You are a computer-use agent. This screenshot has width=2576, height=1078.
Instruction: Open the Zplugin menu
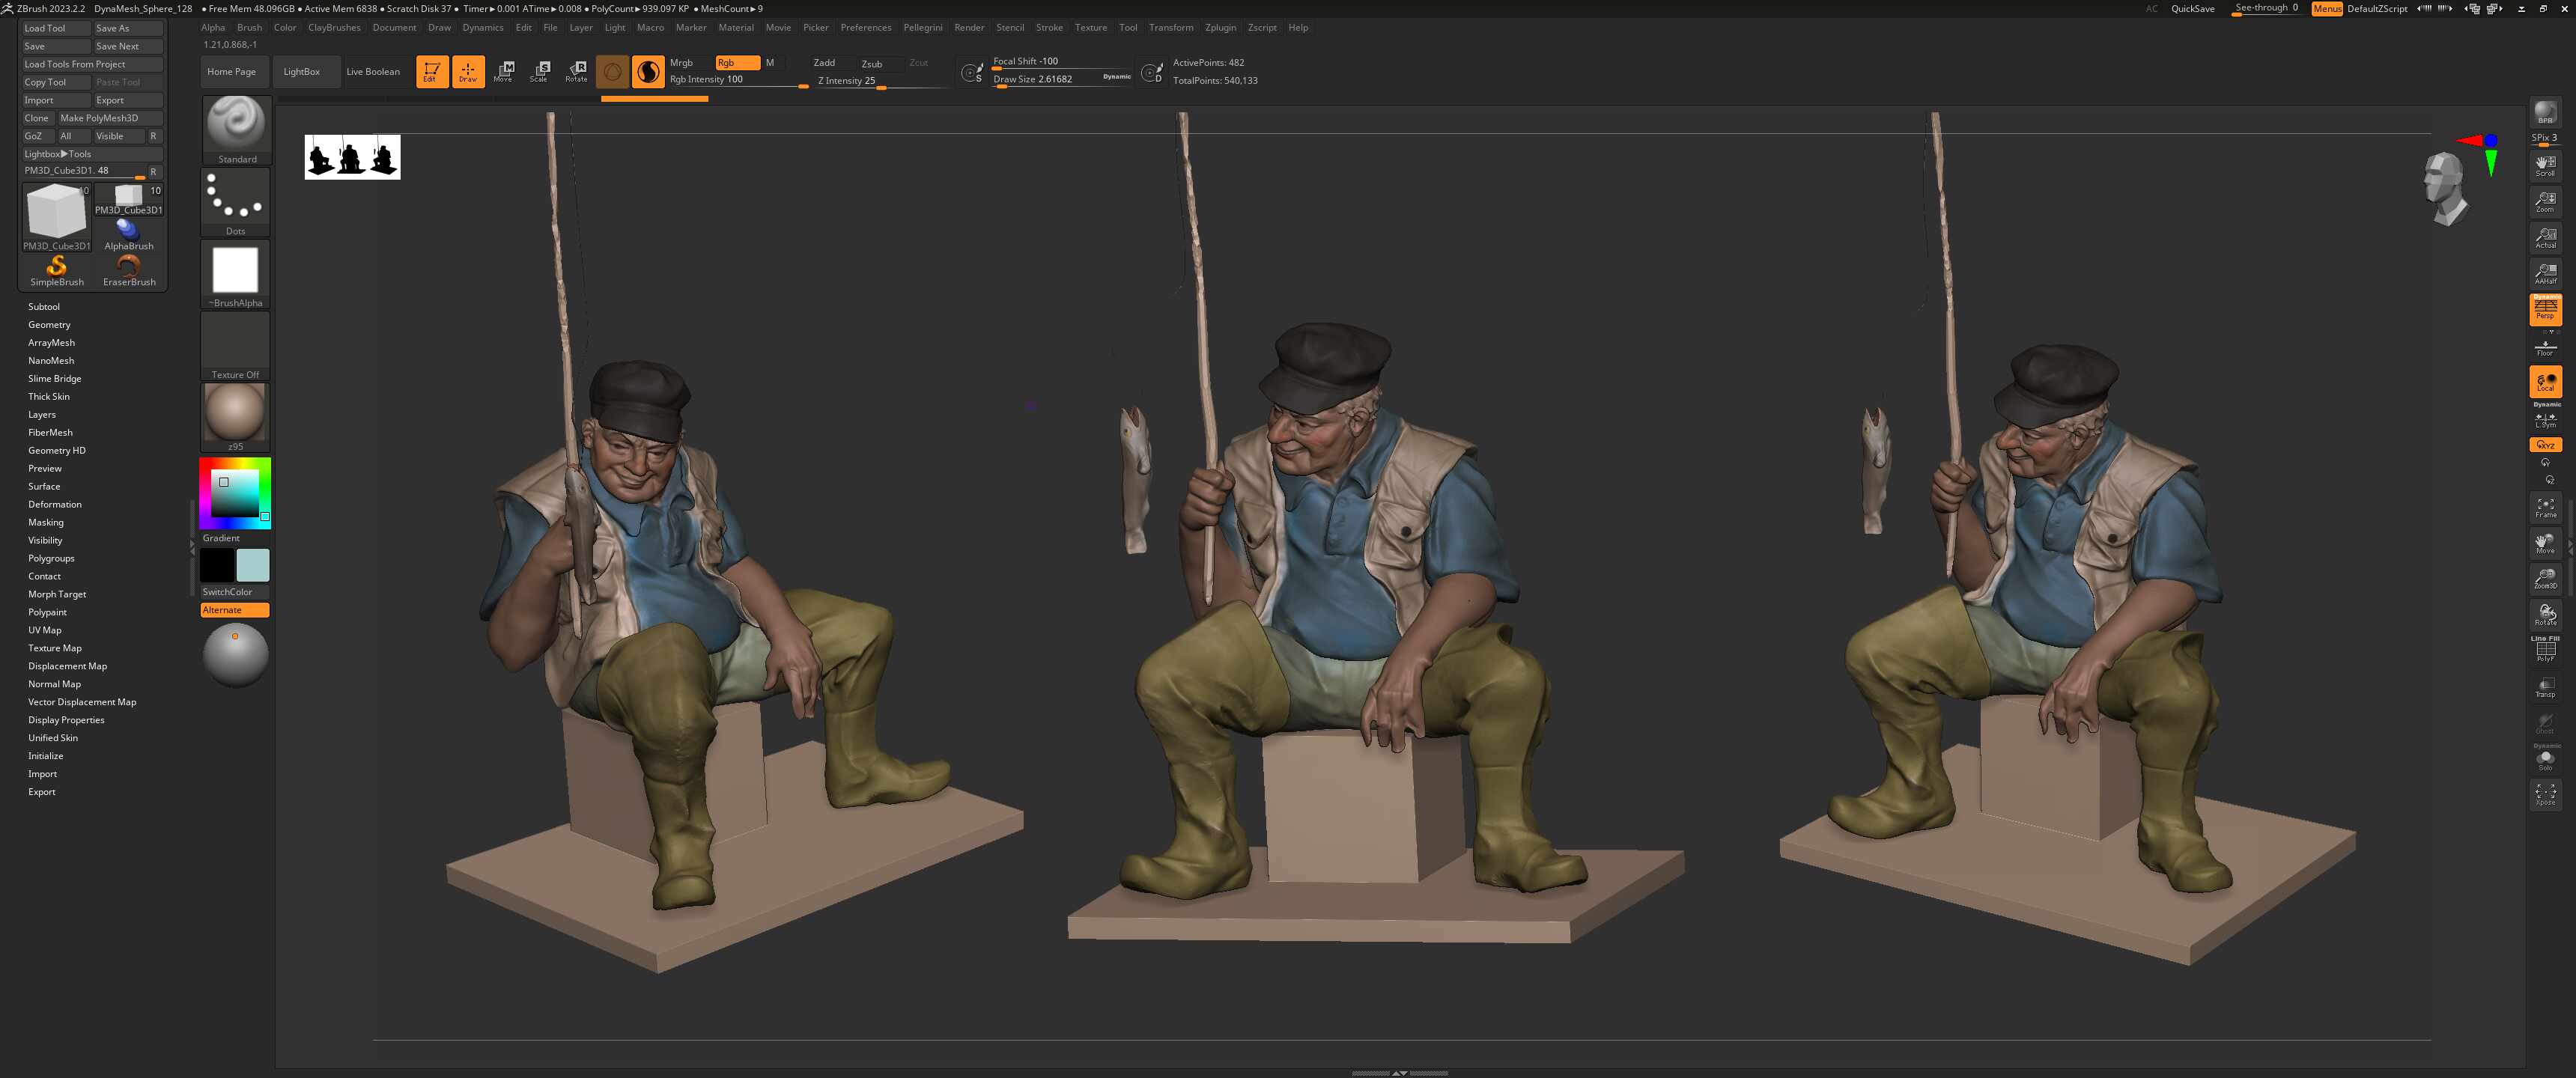click(x=1220, y=27)
